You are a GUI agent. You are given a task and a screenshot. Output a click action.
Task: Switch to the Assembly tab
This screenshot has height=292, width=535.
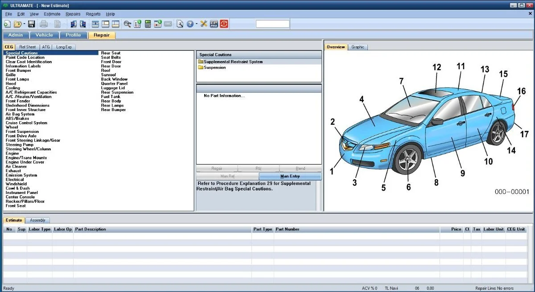(x=38, y=220)
